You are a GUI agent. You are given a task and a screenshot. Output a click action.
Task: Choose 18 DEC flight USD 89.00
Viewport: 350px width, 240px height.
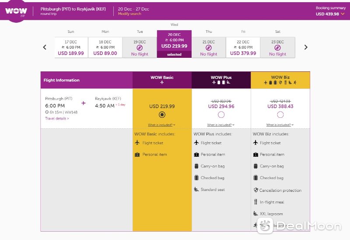click(105, 47)
